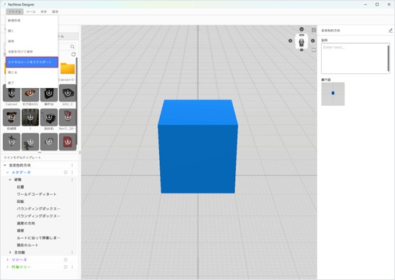The height and width of the screenshot is (280, 395).
Task: Click the description Enter text field
Action: (355, 58)
